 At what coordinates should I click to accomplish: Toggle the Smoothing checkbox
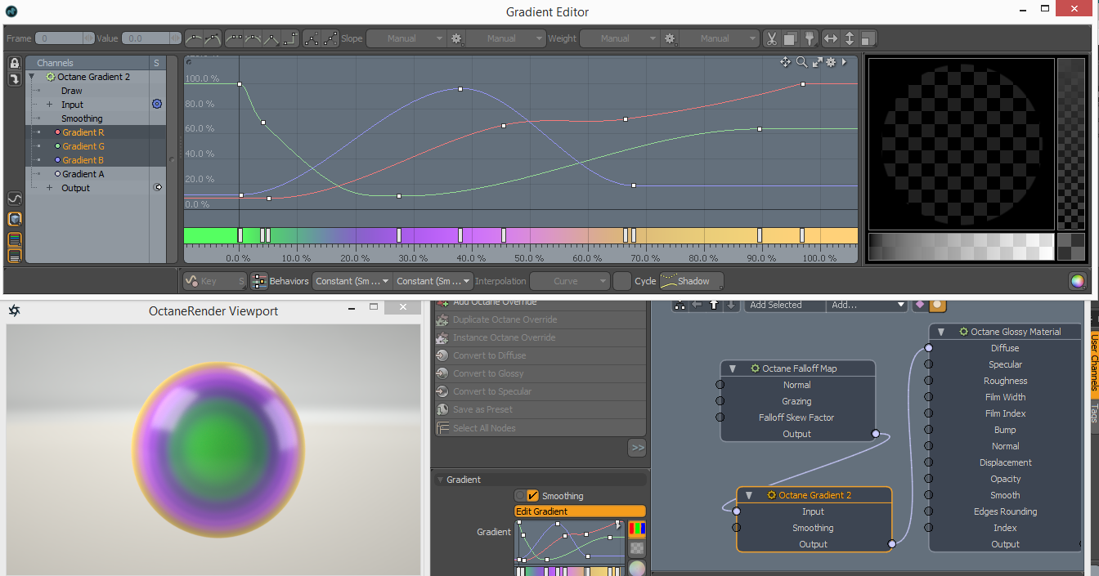[x=533, y=496]
